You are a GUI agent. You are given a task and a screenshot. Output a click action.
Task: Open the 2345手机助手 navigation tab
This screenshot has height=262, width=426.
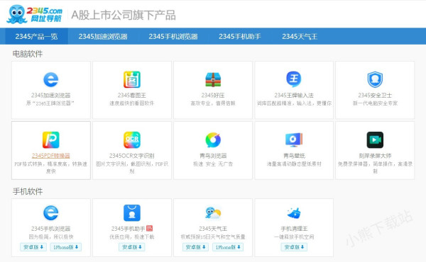(240, 36)
